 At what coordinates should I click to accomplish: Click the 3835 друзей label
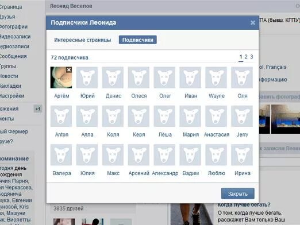[x=68, y=208]
